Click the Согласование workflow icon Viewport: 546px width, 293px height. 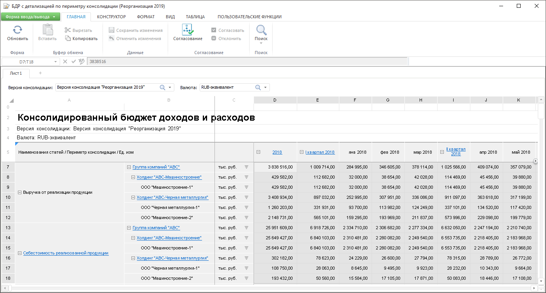pyautogui.click(x=188, y=30)
